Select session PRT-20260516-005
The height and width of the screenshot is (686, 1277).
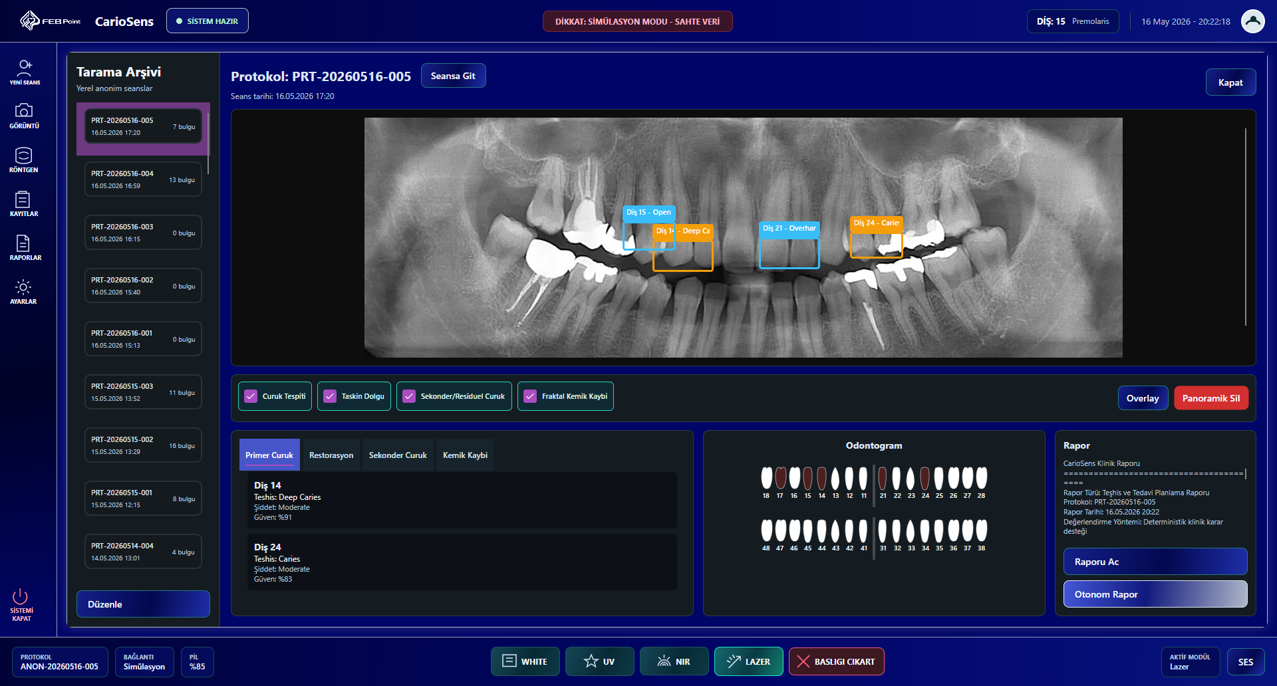pyautogui.click(x=143, y=126)
